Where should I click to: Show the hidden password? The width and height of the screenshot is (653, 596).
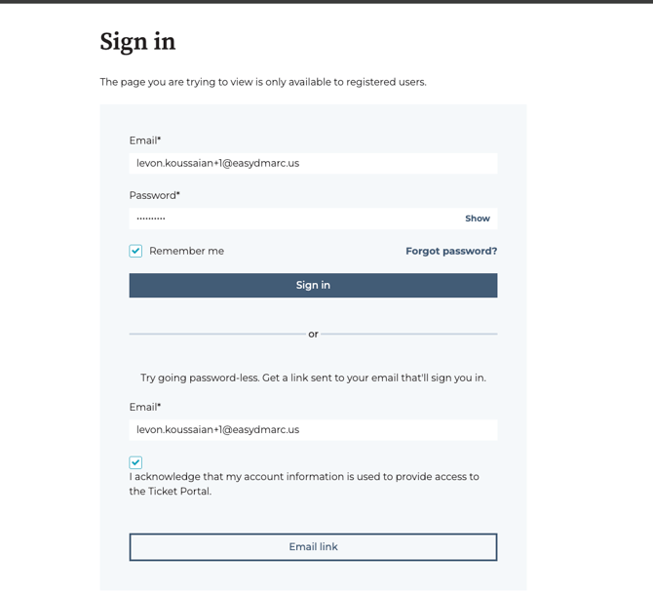coord(478,219)
